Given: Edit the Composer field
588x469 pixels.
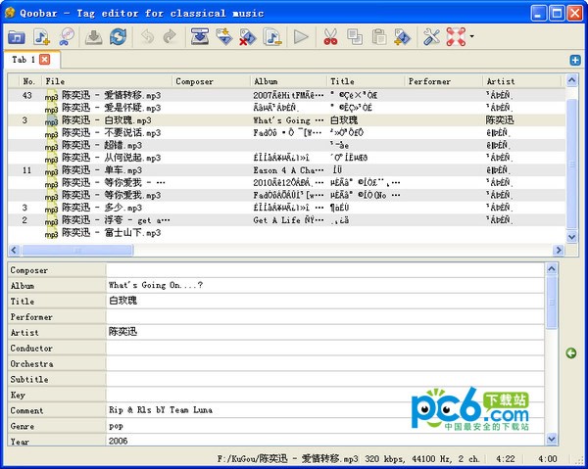Looking at the screenshot, I should (x=325, y=270).
